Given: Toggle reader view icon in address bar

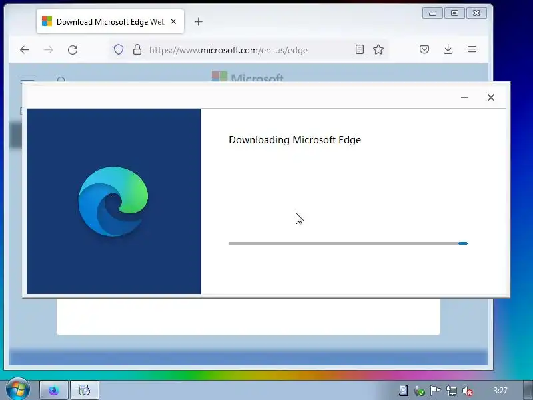Looking at the screenshot, I should (x=360, y=49).
